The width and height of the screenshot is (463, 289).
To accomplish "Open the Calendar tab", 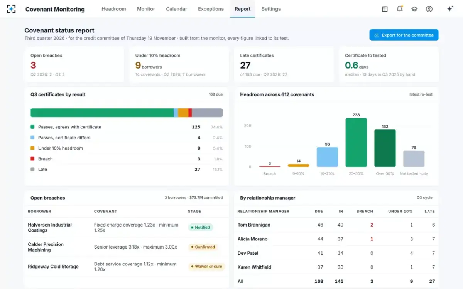I will 176,9.
